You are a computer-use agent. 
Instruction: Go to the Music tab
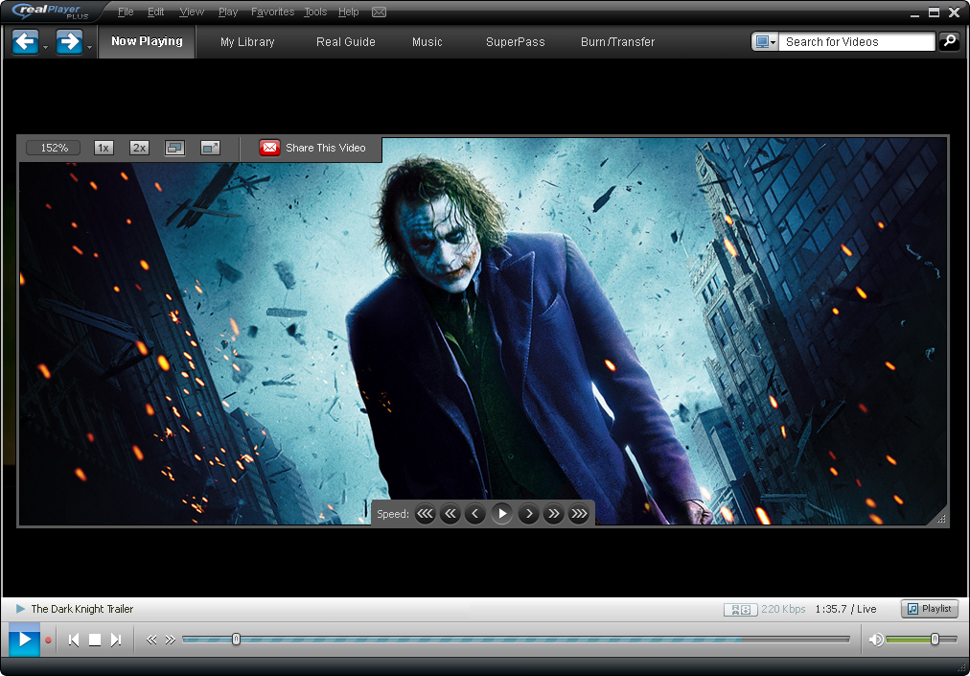[x=427, y=42]
